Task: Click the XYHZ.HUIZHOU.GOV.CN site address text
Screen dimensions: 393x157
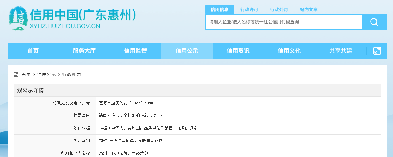Action: (x=65, y=26)
